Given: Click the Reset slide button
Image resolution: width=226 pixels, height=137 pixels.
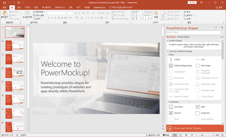Looking at the screenshot, I should tap(39, 15).
